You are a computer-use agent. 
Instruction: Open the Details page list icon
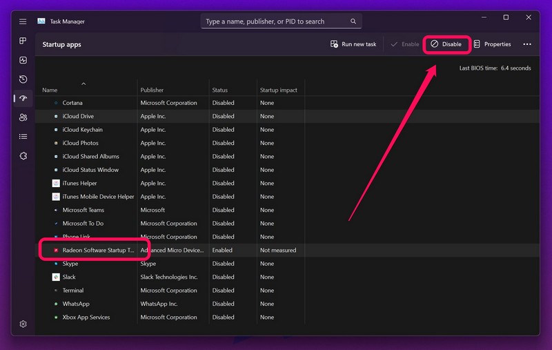click(23, 137)
